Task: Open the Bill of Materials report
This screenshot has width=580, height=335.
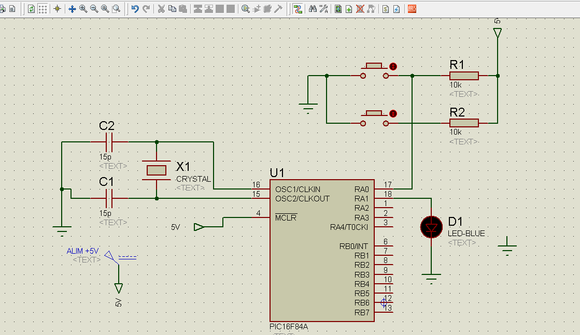Action: coord(386,9)
